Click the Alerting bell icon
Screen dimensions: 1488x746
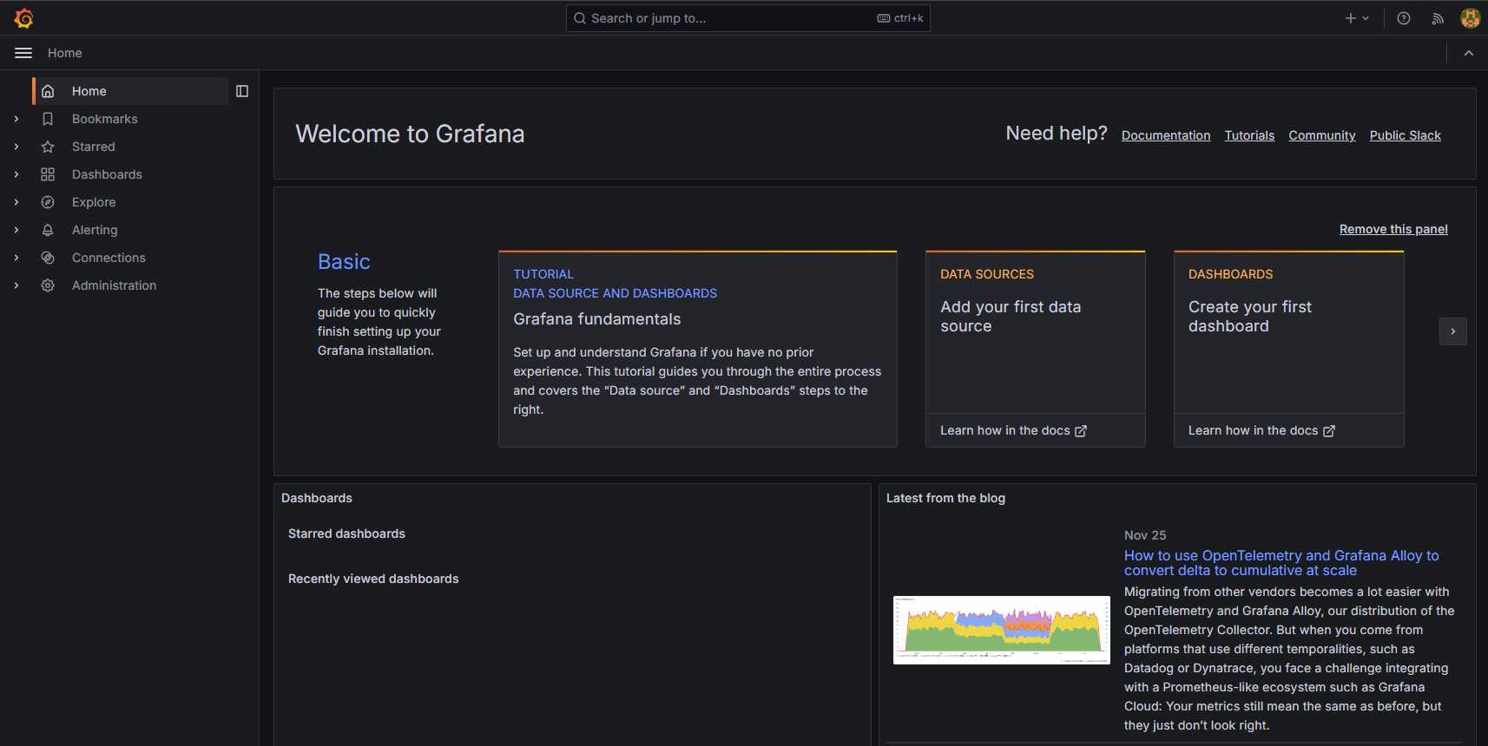[48, 230]
